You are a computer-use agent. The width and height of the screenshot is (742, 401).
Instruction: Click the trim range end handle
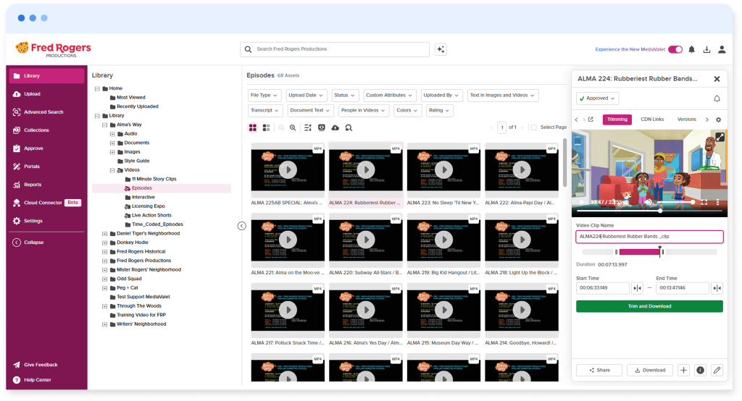pyautogui.click(x=663, y=252)
